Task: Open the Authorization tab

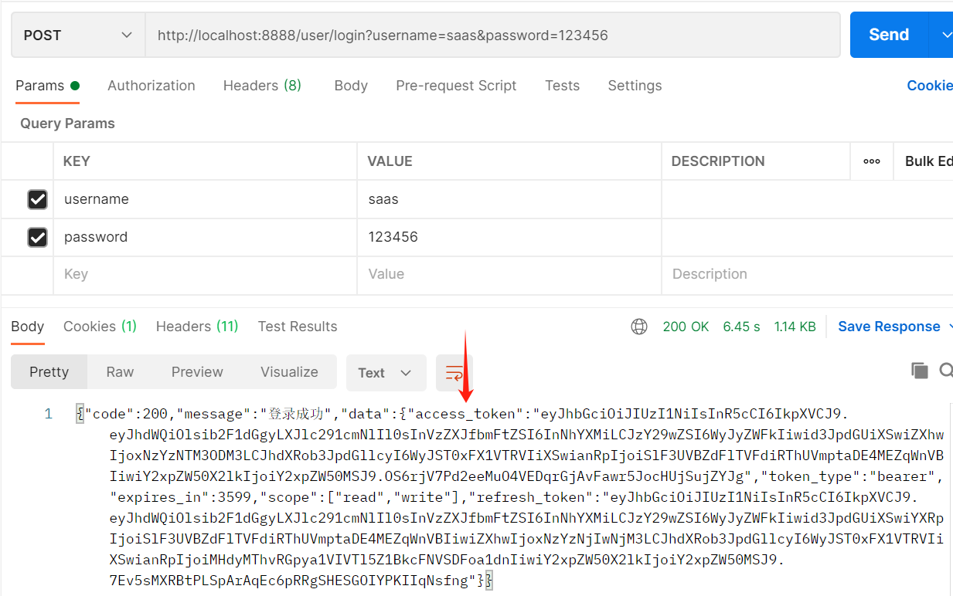Action: (151, 86)
